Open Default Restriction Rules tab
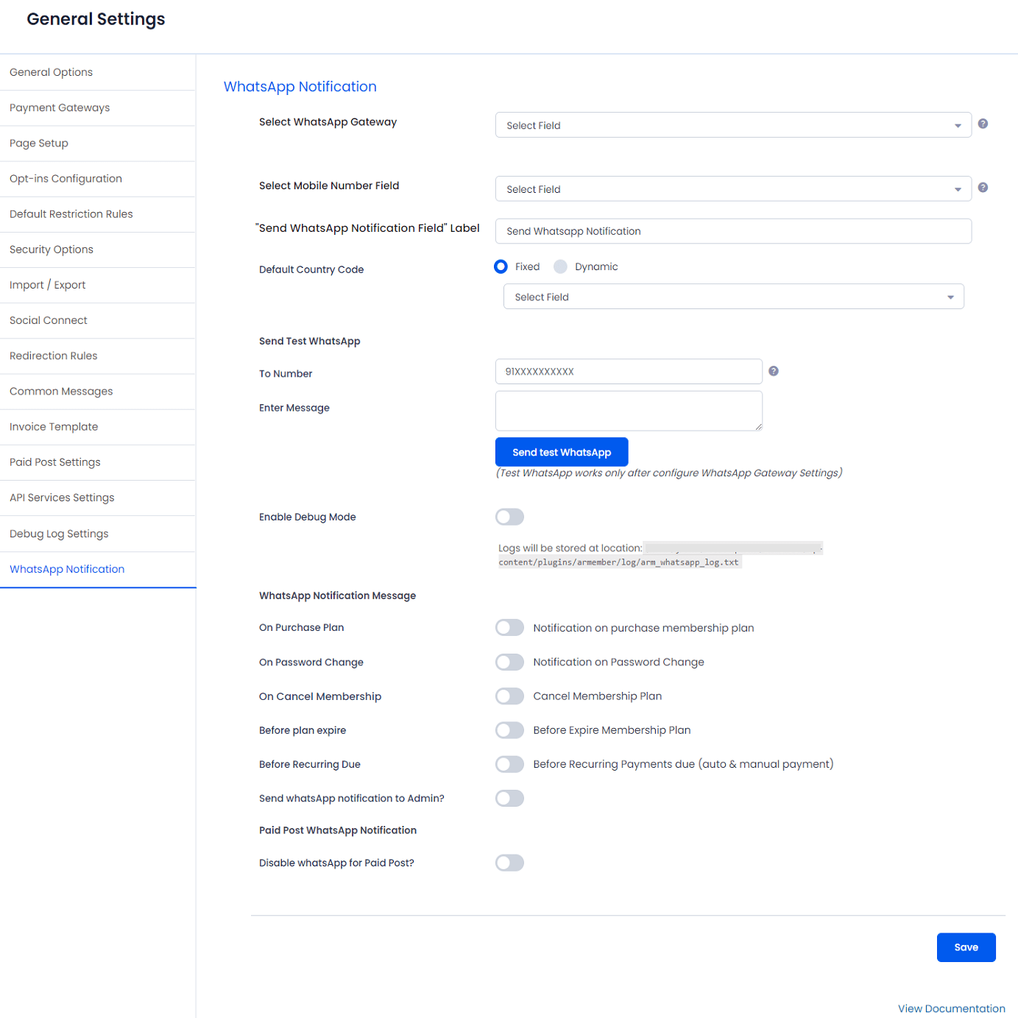Viewport: 1018px width, 1018px height. (98, 214)
